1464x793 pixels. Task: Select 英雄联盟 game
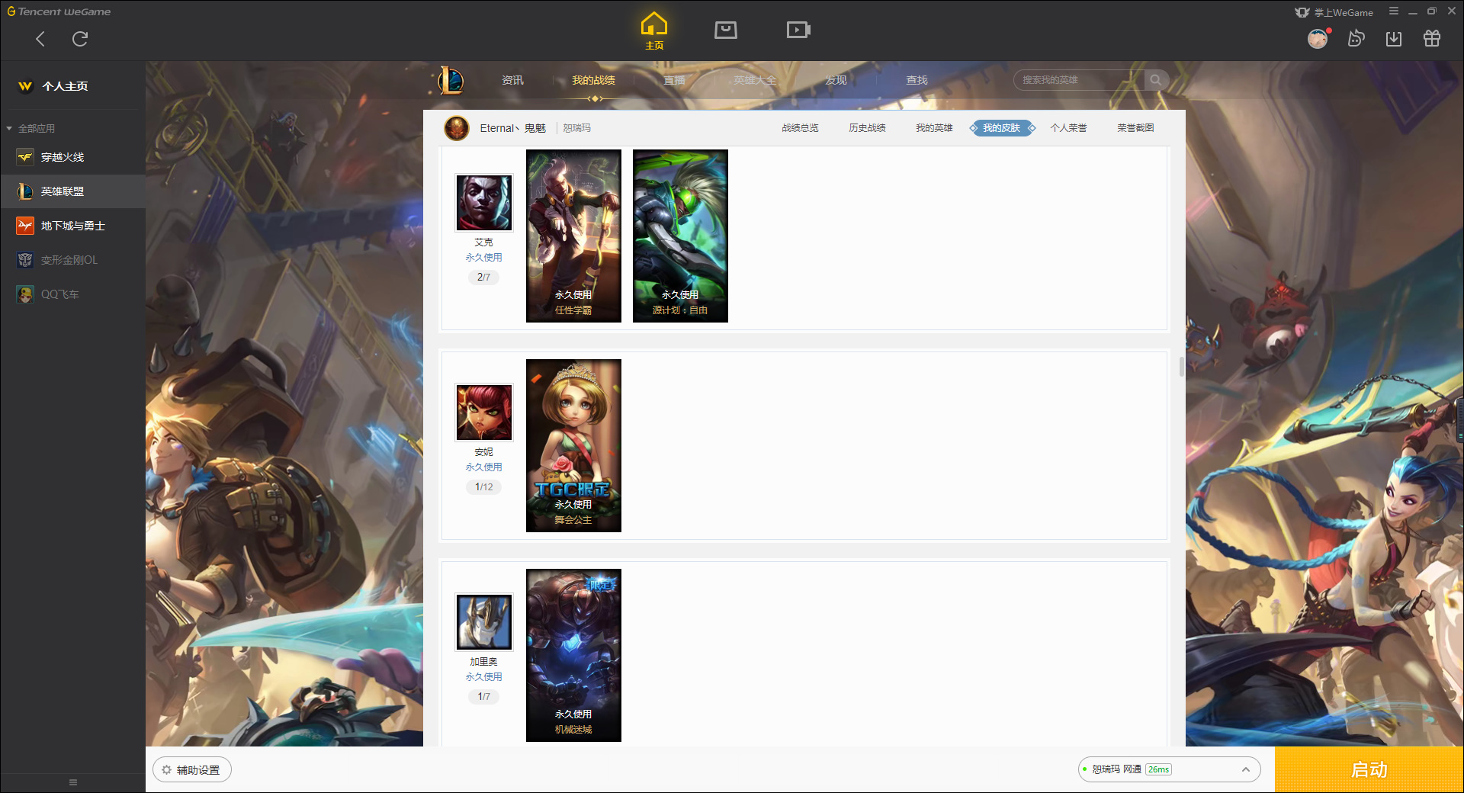[72, 191]
